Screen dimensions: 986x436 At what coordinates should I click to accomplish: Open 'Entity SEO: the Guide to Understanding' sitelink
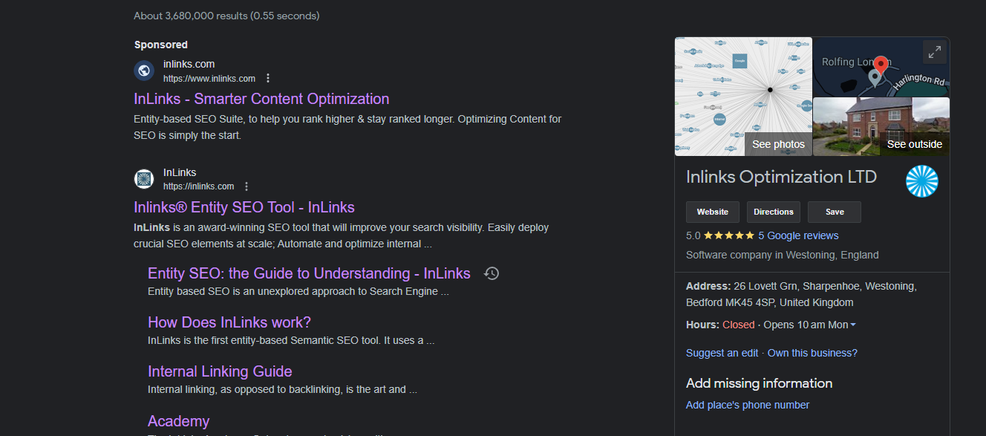click(309, 273)
